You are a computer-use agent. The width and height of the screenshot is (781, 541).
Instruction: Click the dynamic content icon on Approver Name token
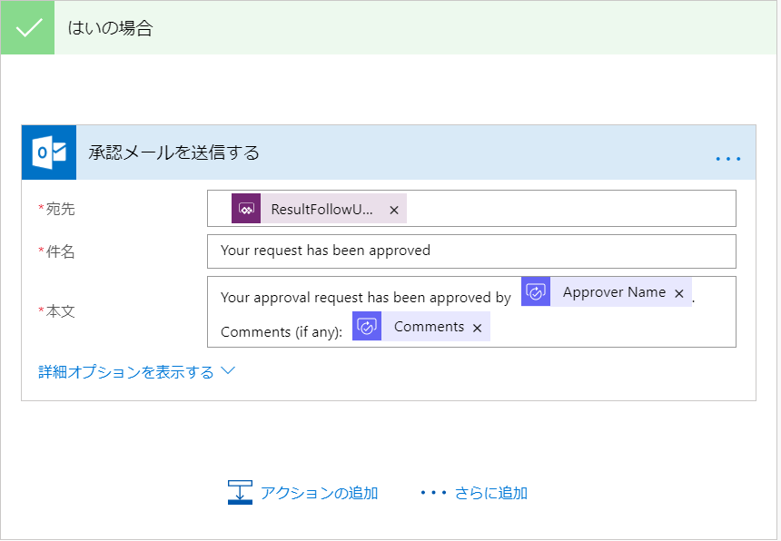[x=536, y=292]
